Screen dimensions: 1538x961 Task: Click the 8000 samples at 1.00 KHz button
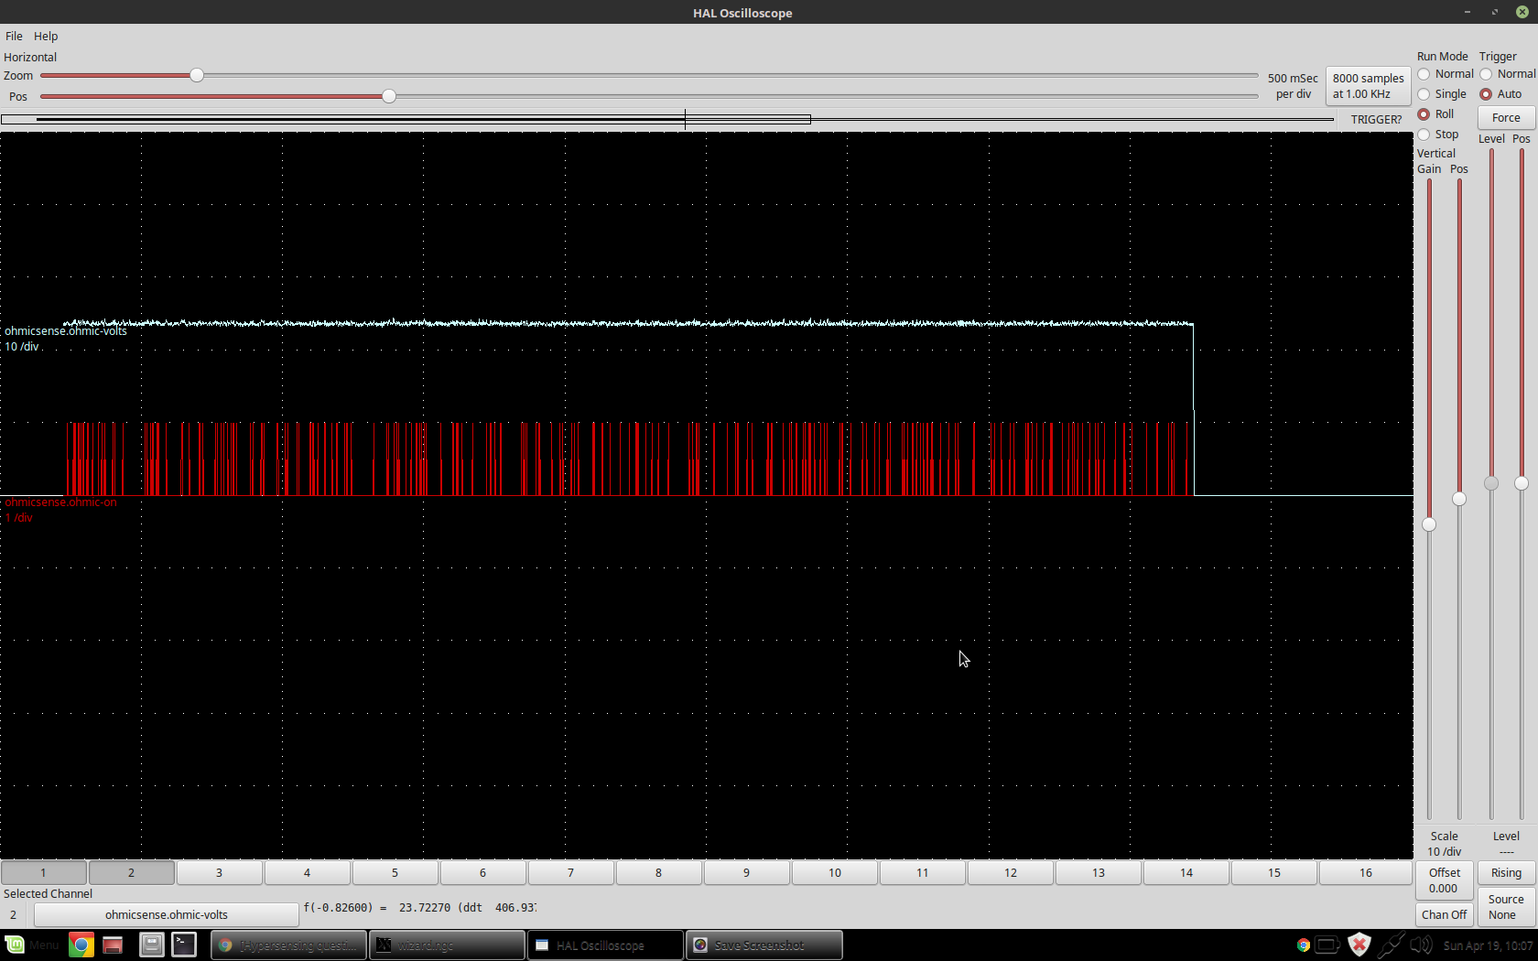point(1368,86)
